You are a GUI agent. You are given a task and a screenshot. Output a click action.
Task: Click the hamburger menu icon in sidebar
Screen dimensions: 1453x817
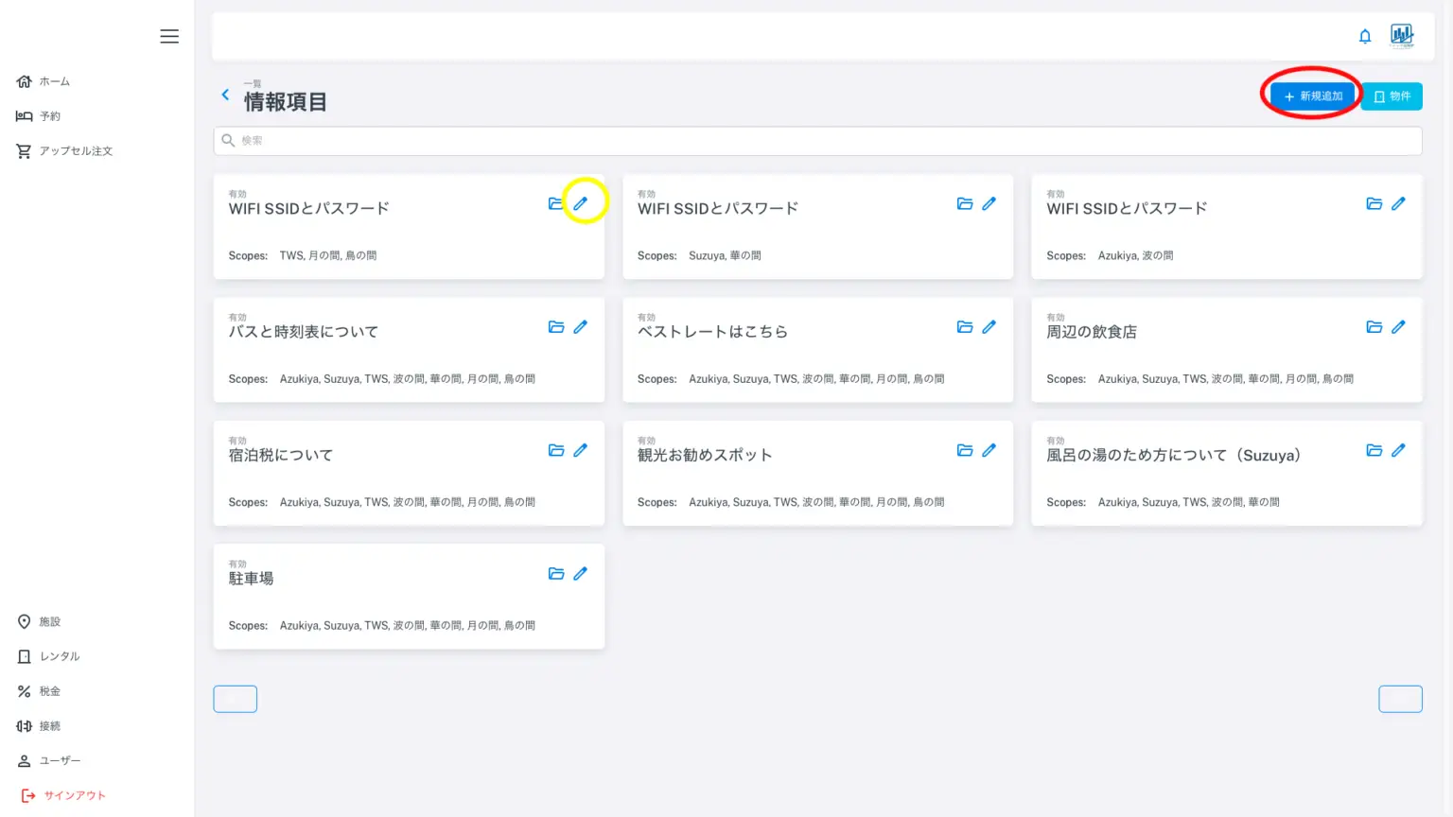pyautogui.click(x=169, y=36)
